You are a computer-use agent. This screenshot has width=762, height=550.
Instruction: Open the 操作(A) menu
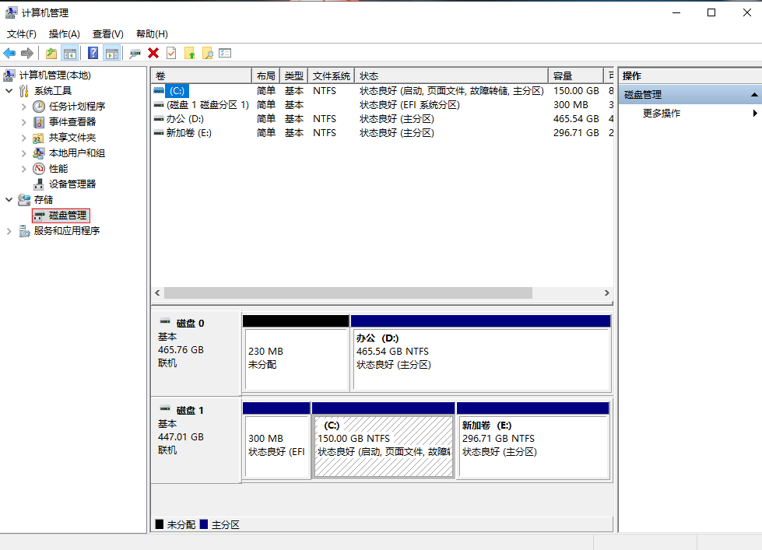(x=64, y=34)
